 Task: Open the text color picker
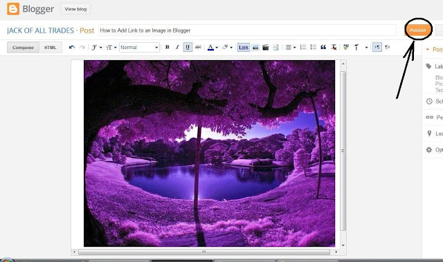[213, 48]
